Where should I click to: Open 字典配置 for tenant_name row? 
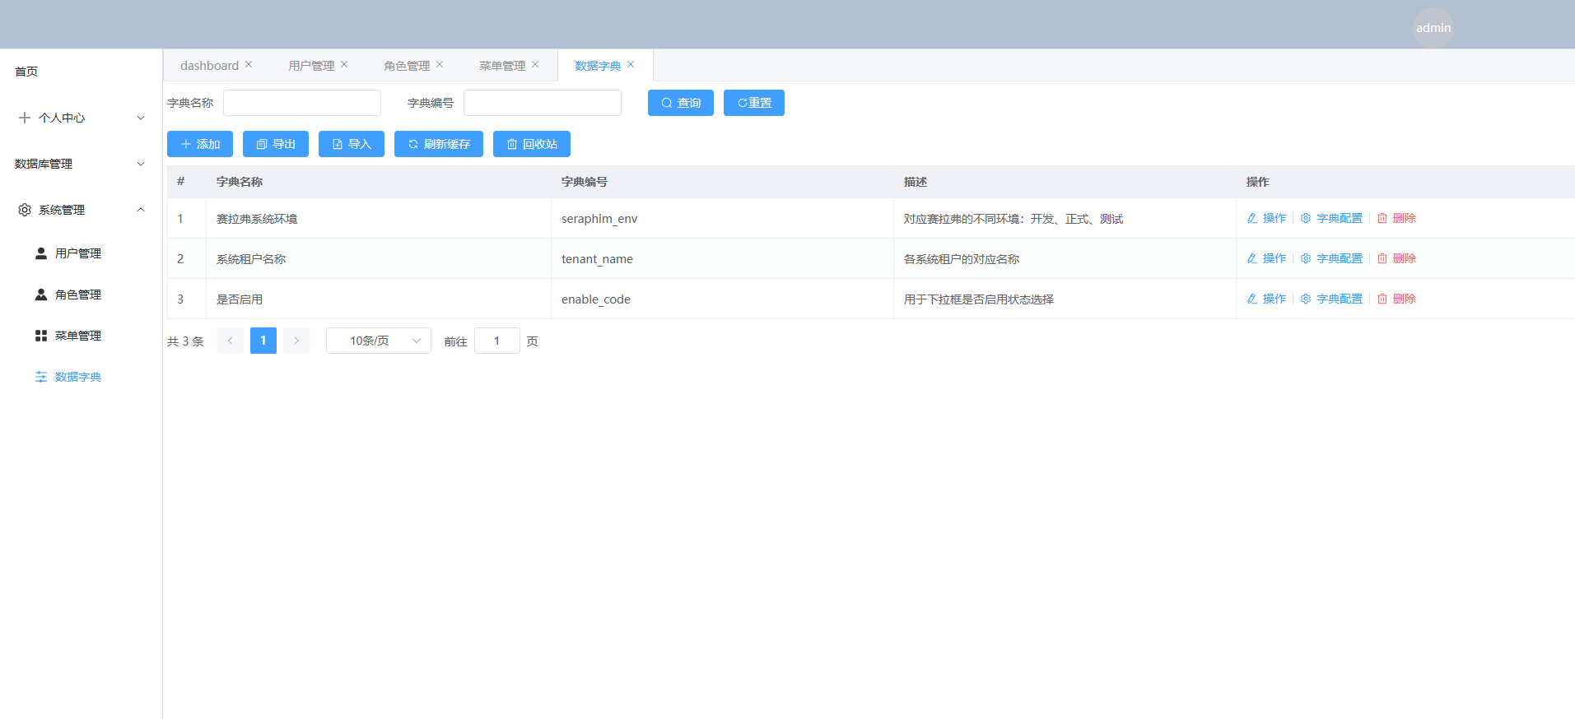tap(1331, 258)
